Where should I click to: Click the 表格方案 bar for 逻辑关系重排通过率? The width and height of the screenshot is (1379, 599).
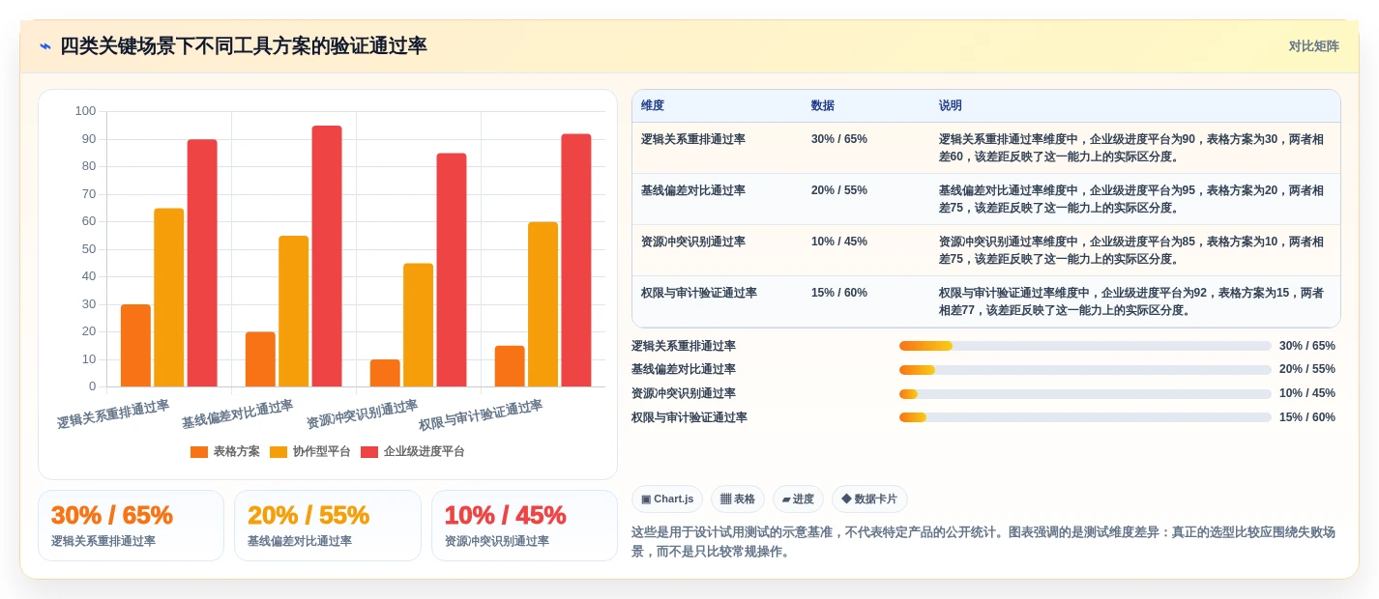point(135,346)
